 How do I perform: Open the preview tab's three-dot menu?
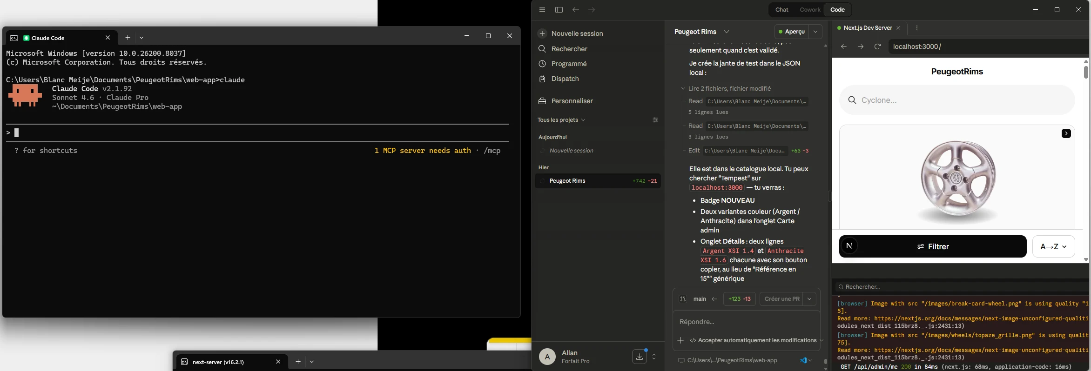point(917,28)
